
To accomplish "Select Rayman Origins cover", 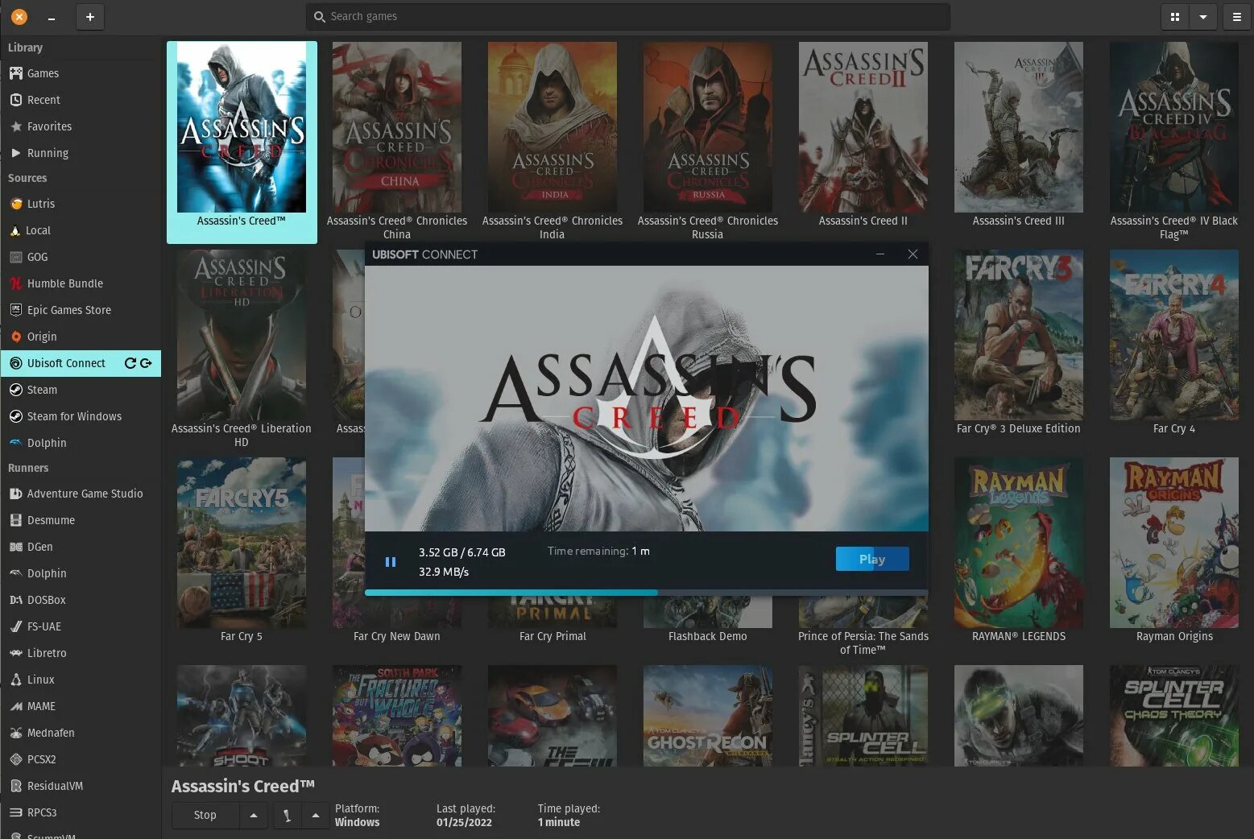I will click(1174, 543).
